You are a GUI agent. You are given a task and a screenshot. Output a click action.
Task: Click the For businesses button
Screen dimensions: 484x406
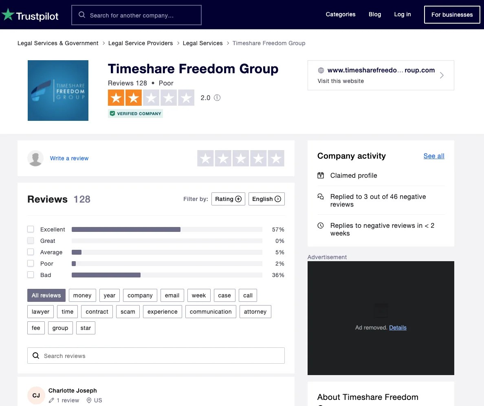point(452,14)
